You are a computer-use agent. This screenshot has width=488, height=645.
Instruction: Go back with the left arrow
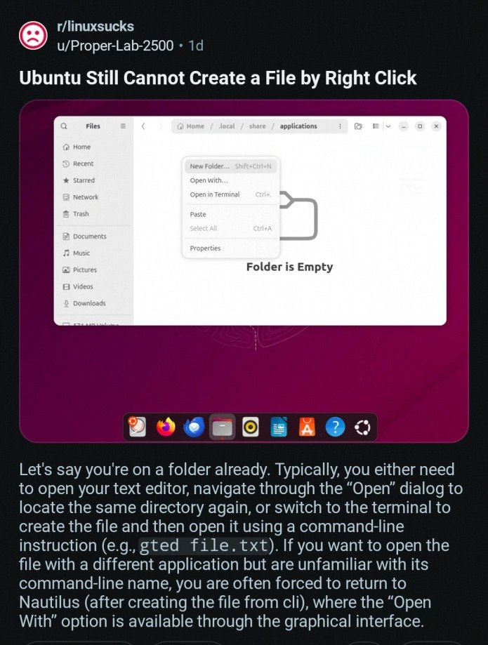[143, 126]
